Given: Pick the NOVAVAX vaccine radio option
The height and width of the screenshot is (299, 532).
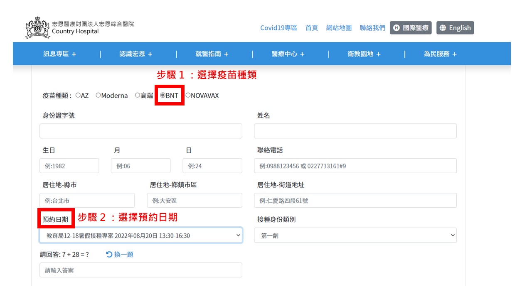Looking at the screenshot, I should click(x=188, y=95).
